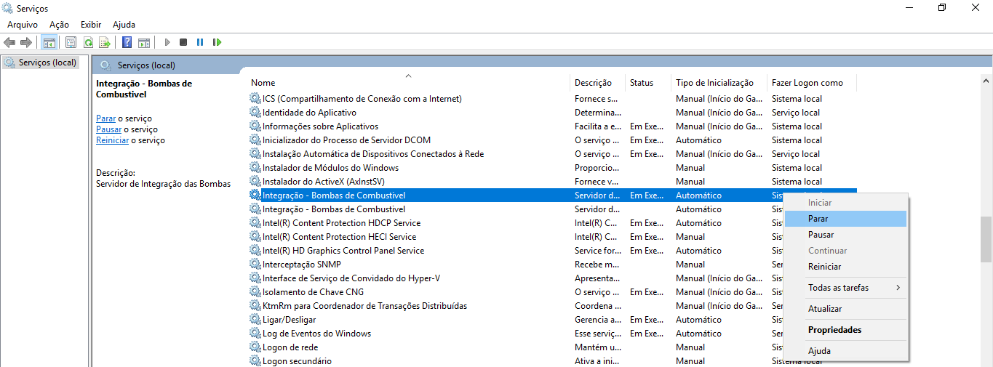
Task: Open Propriedades from the context menu
Action: pyautogui.click(x=845, y=330)
